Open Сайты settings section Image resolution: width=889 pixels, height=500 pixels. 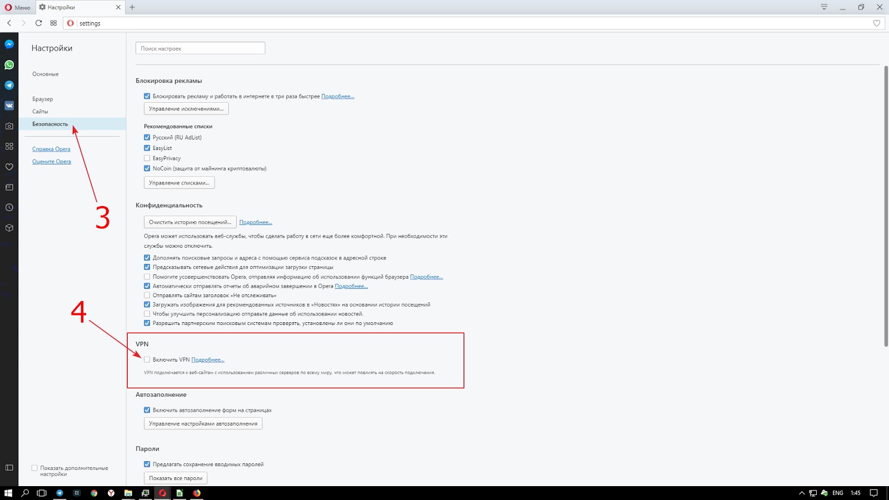click(x=40, y=111)
